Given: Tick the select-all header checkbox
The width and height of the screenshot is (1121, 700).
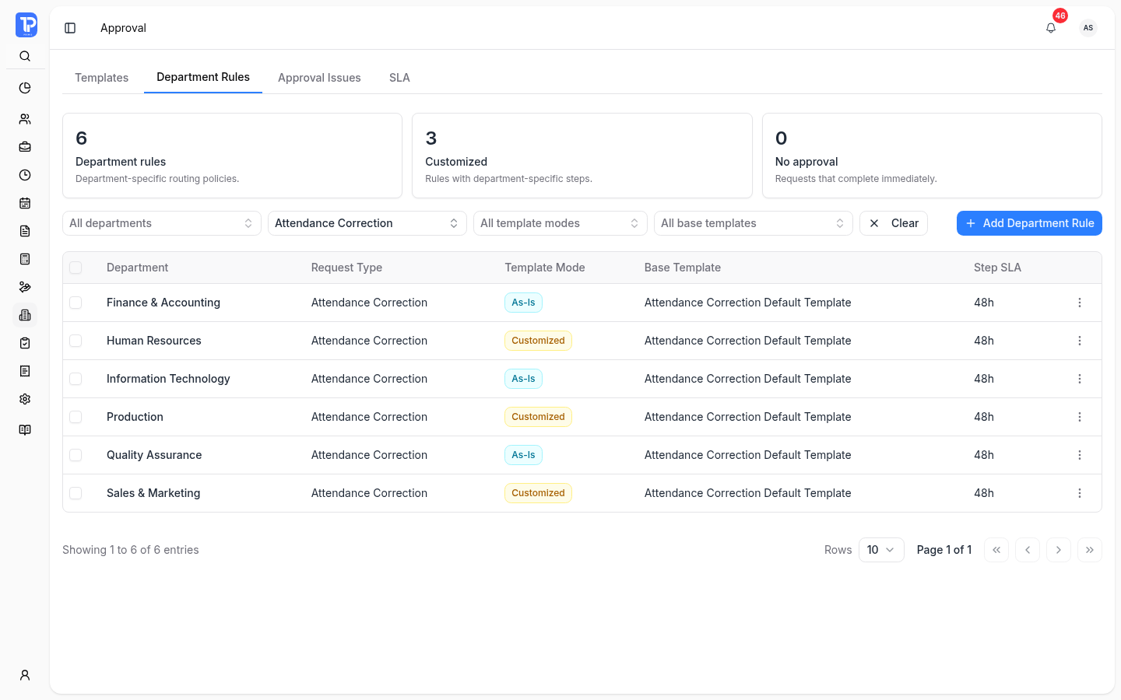Looking at the screenshot, I should pyautogui.click(x=76, y=268).
